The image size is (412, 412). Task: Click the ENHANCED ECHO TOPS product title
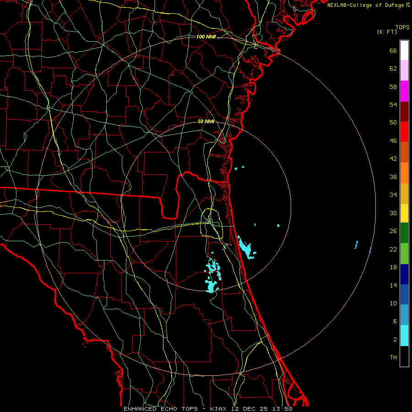(x=161, y=409)
